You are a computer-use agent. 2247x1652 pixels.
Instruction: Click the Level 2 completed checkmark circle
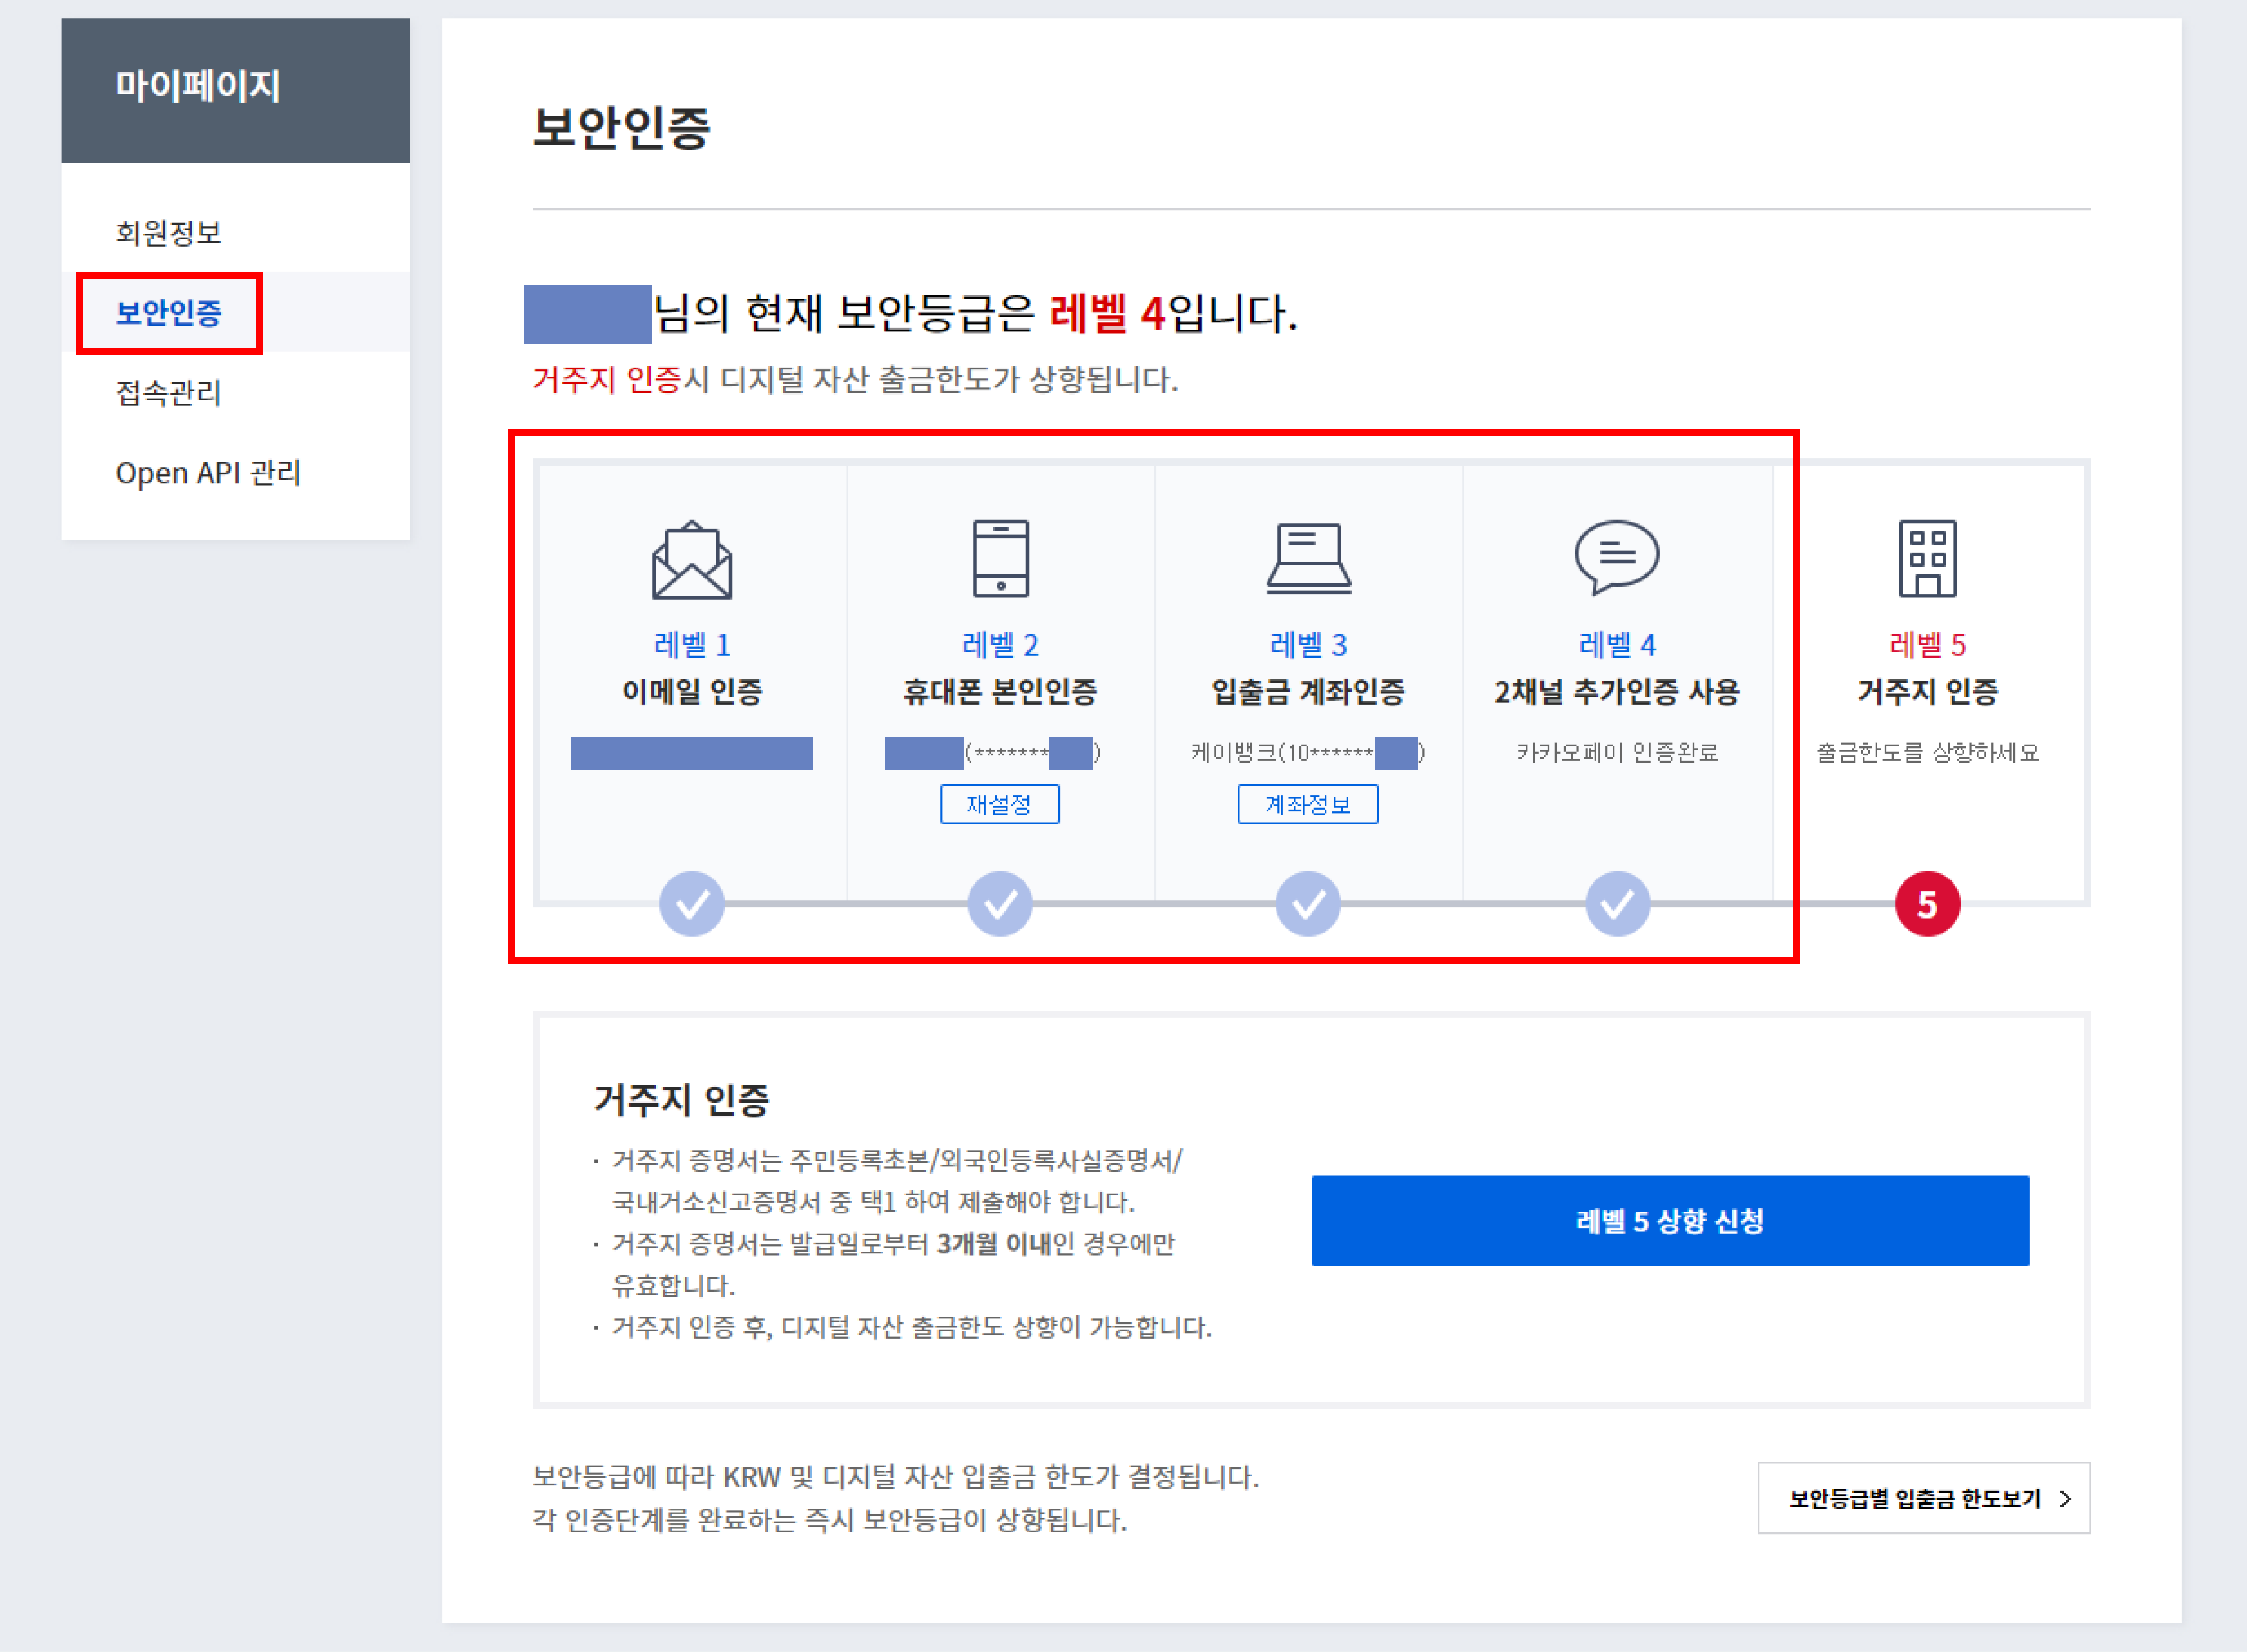click(x=1000, y=904)
